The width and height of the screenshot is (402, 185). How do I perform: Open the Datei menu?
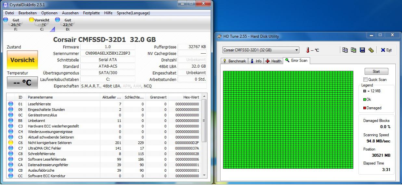point(10,13)
